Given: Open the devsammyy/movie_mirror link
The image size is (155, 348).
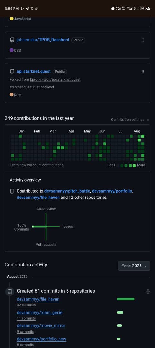Looking at the screenshot, I should tap(41, 325).
